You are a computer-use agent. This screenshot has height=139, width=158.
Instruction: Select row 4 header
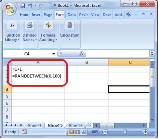(7, 89)
